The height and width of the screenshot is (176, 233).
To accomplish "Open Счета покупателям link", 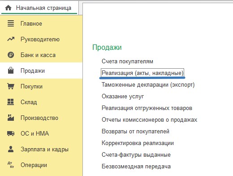I will pos(127,62).
